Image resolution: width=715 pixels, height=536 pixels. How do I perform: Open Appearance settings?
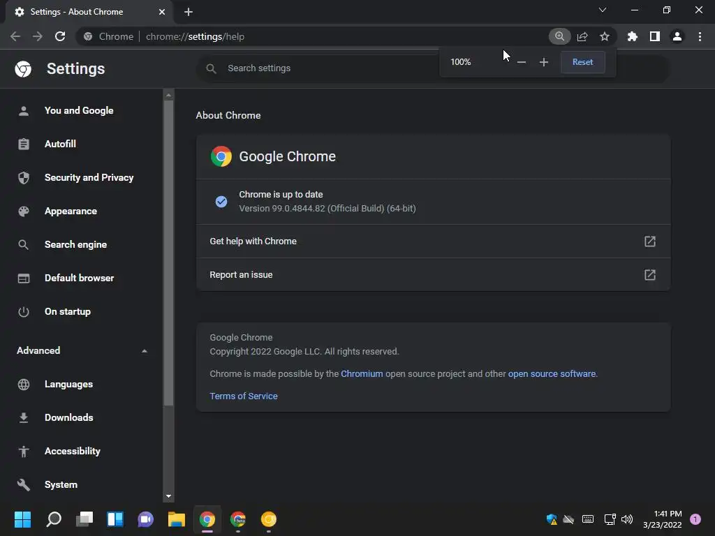(71, 211)
